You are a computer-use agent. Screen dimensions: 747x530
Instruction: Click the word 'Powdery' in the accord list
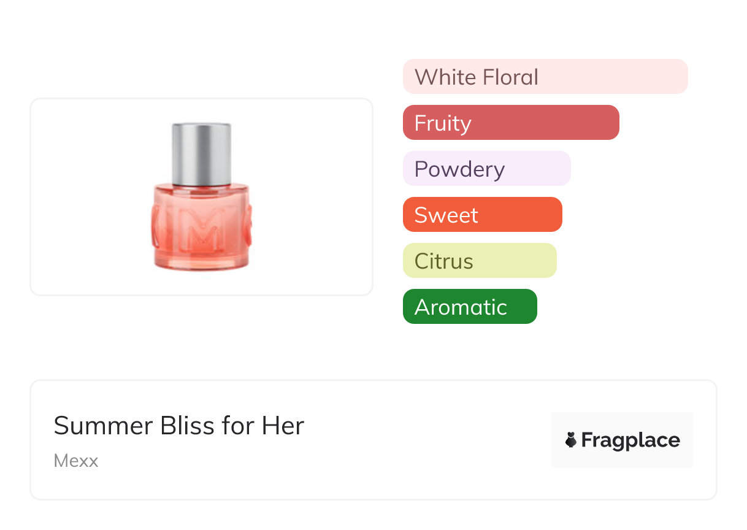tap(459, 169)
